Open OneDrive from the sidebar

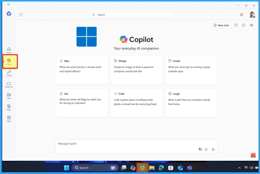(9, 84)
